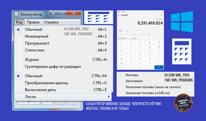Image resolution: width=206 pixels, height=121 pixels.
Task: Click the M+ memory add button
Action: 135,34
